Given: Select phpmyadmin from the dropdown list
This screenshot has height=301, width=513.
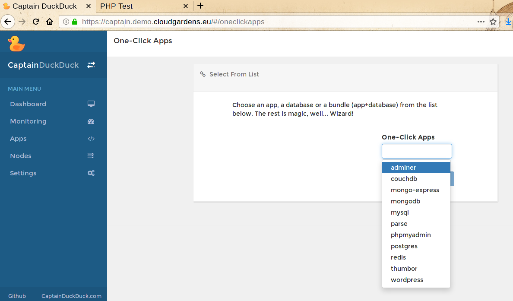Looking at the screenshot, I should (x=416, y=235).
